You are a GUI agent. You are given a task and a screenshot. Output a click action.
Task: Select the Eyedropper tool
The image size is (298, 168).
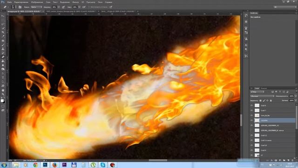pos(3,36)
